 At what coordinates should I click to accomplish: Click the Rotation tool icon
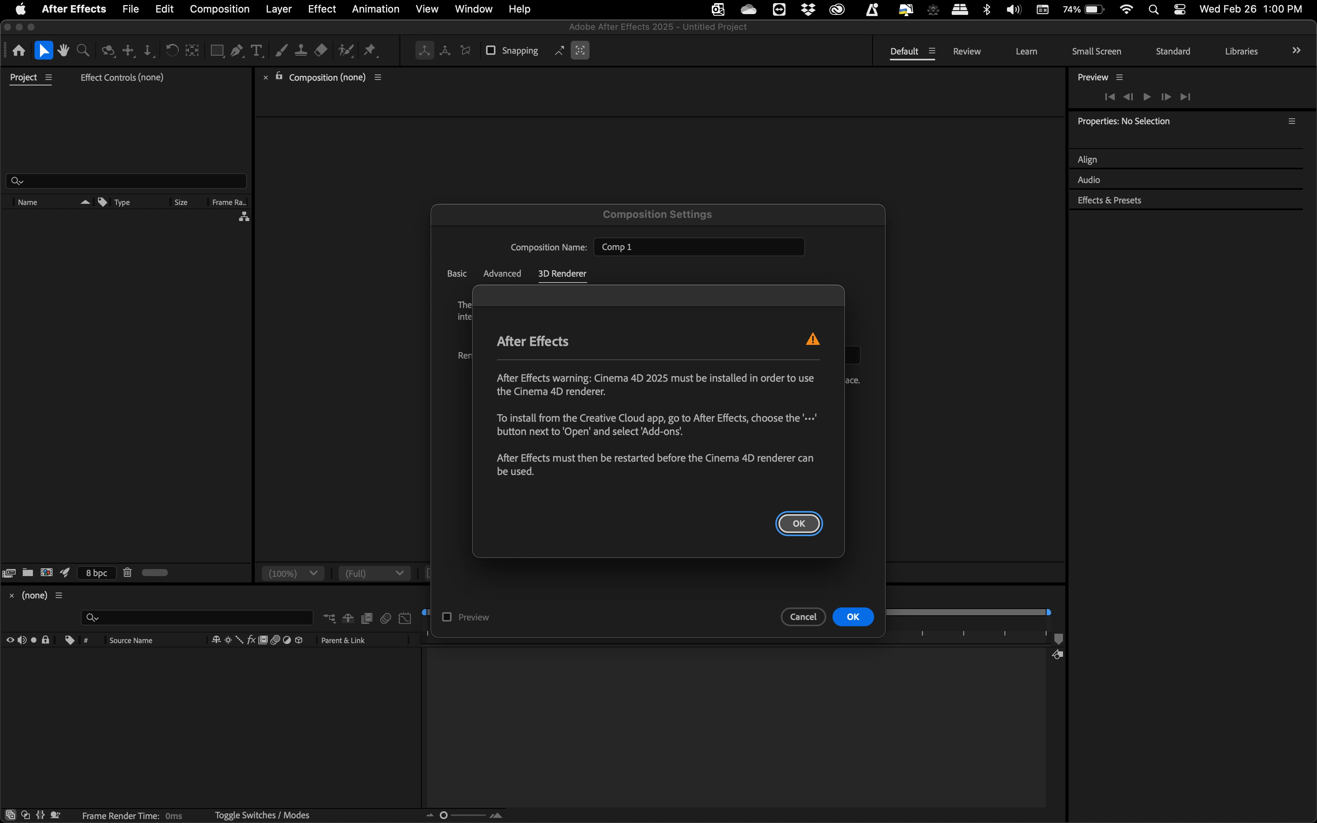(x=172, y=51)
